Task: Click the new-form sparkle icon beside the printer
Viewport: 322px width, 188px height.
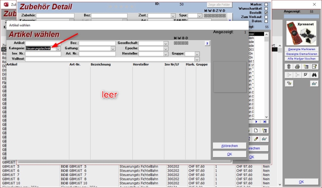Action: 306,67
